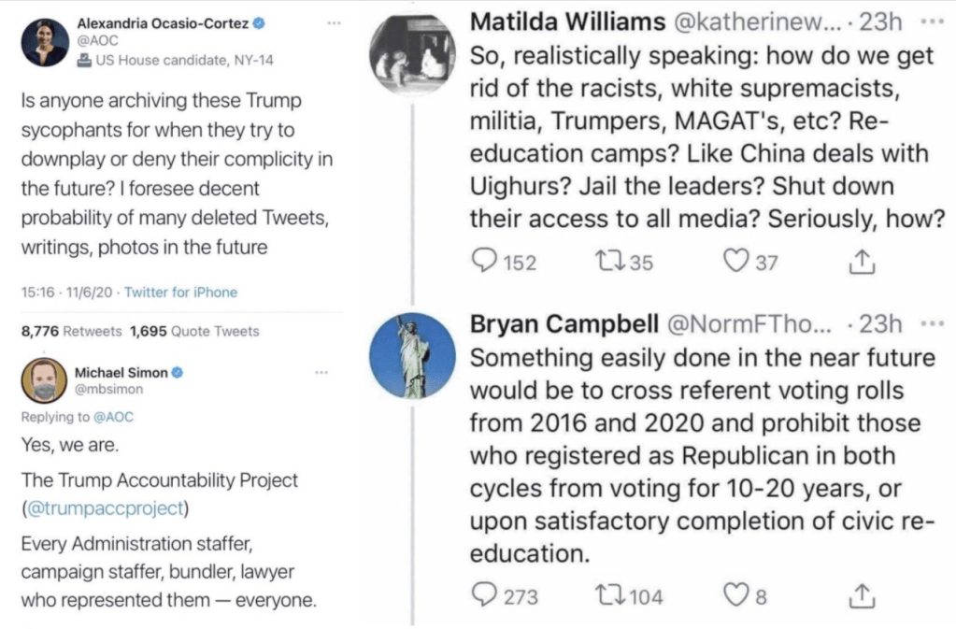View the 1,695 Quote Tweets list
The image size is (956, 629).
point(194,331)
